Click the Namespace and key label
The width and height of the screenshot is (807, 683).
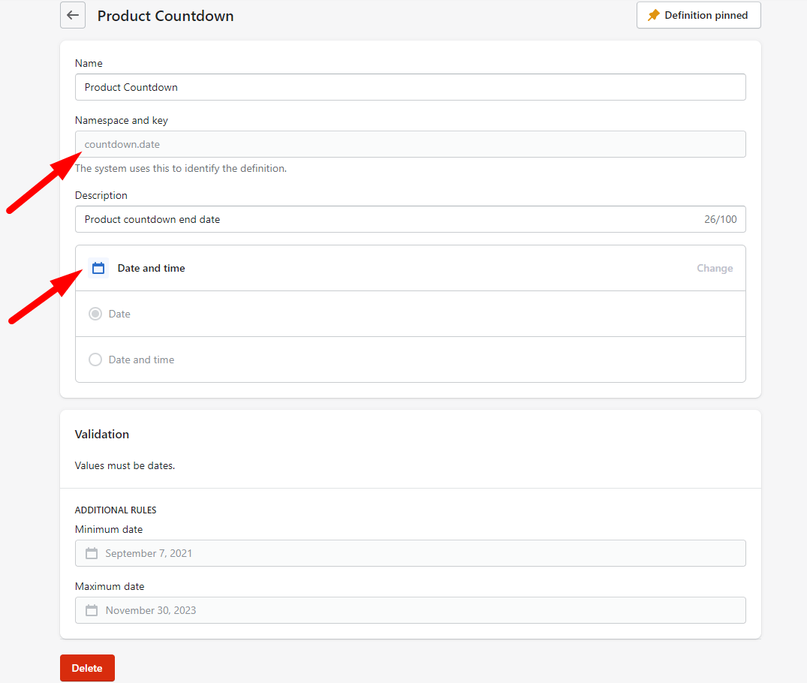tap(122, 120)
